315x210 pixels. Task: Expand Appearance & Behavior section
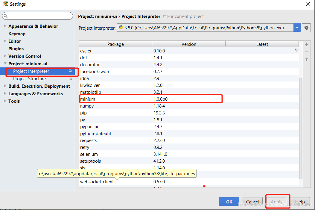(x=5, y=26)
